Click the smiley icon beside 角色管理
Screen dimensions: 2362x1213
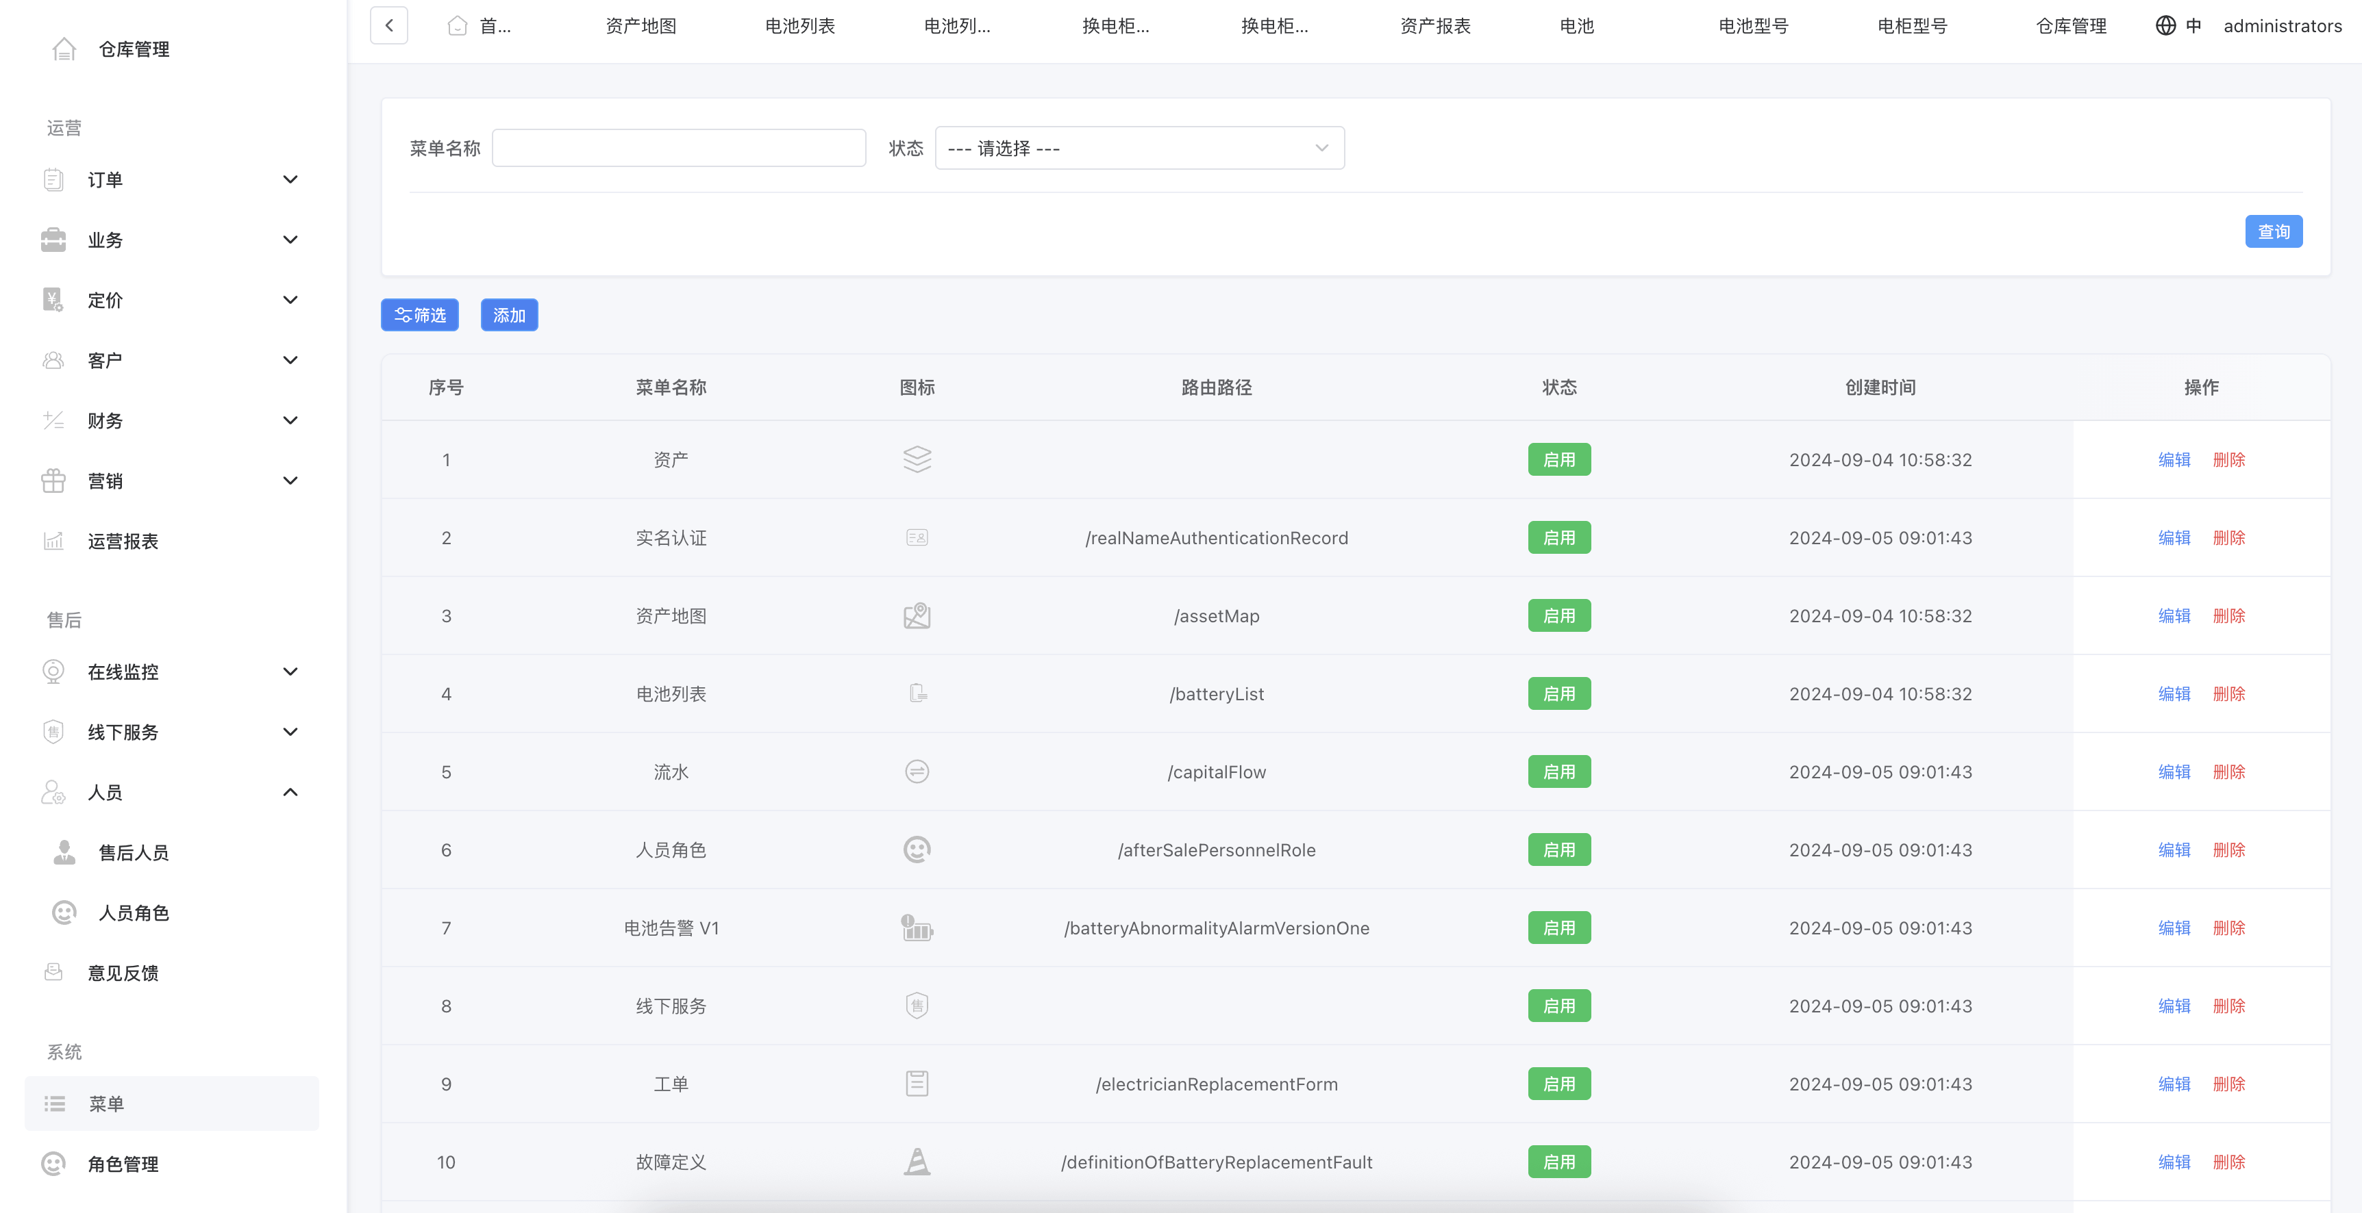(54, 1164)
